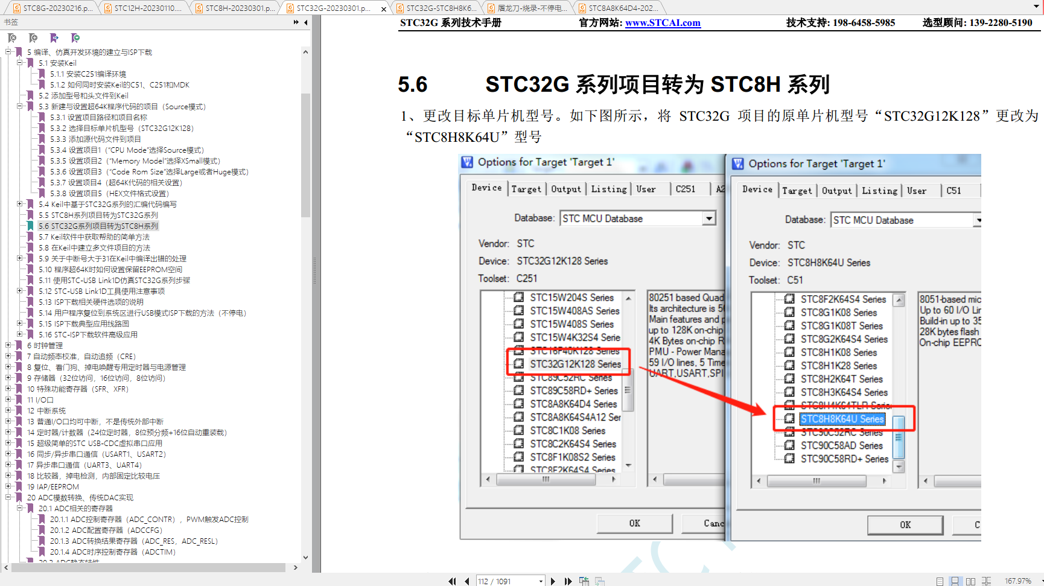Screen dimensions: 1044x586
Task: Open bookmark '5.13 ISP下载相关硬件选项的说明'
Action: click(91, 302)
